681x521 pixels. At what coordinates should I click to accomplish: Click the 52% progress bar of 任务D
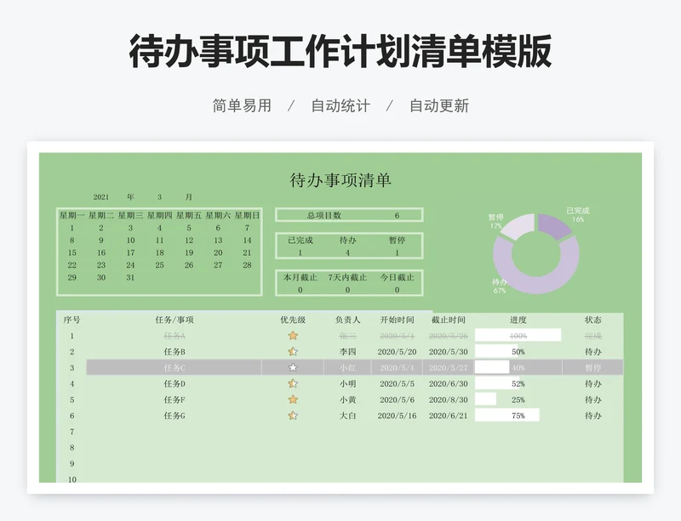coord(497,383)
